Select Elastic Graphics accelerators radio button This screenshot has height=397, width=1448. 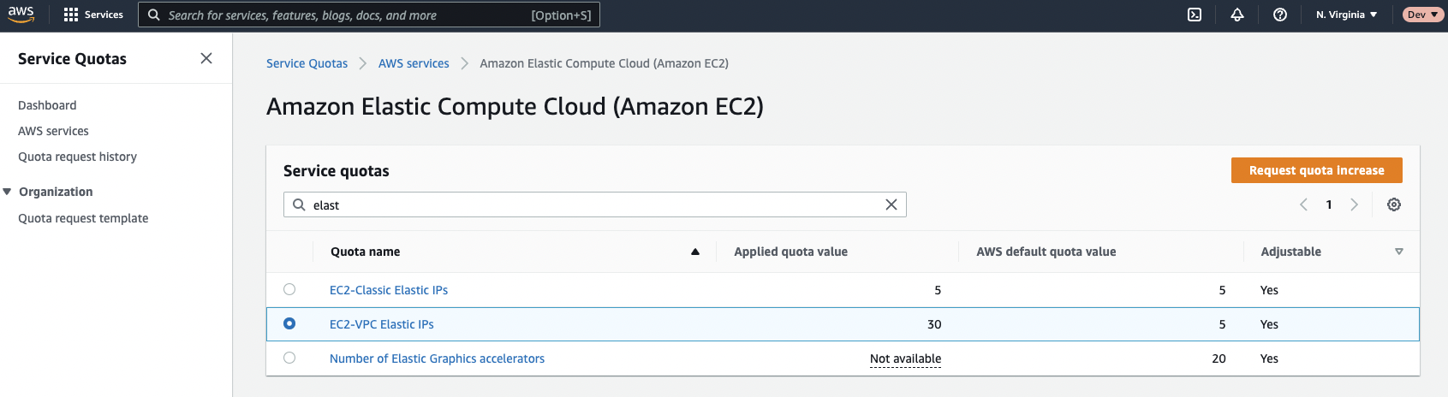point(289,358)
